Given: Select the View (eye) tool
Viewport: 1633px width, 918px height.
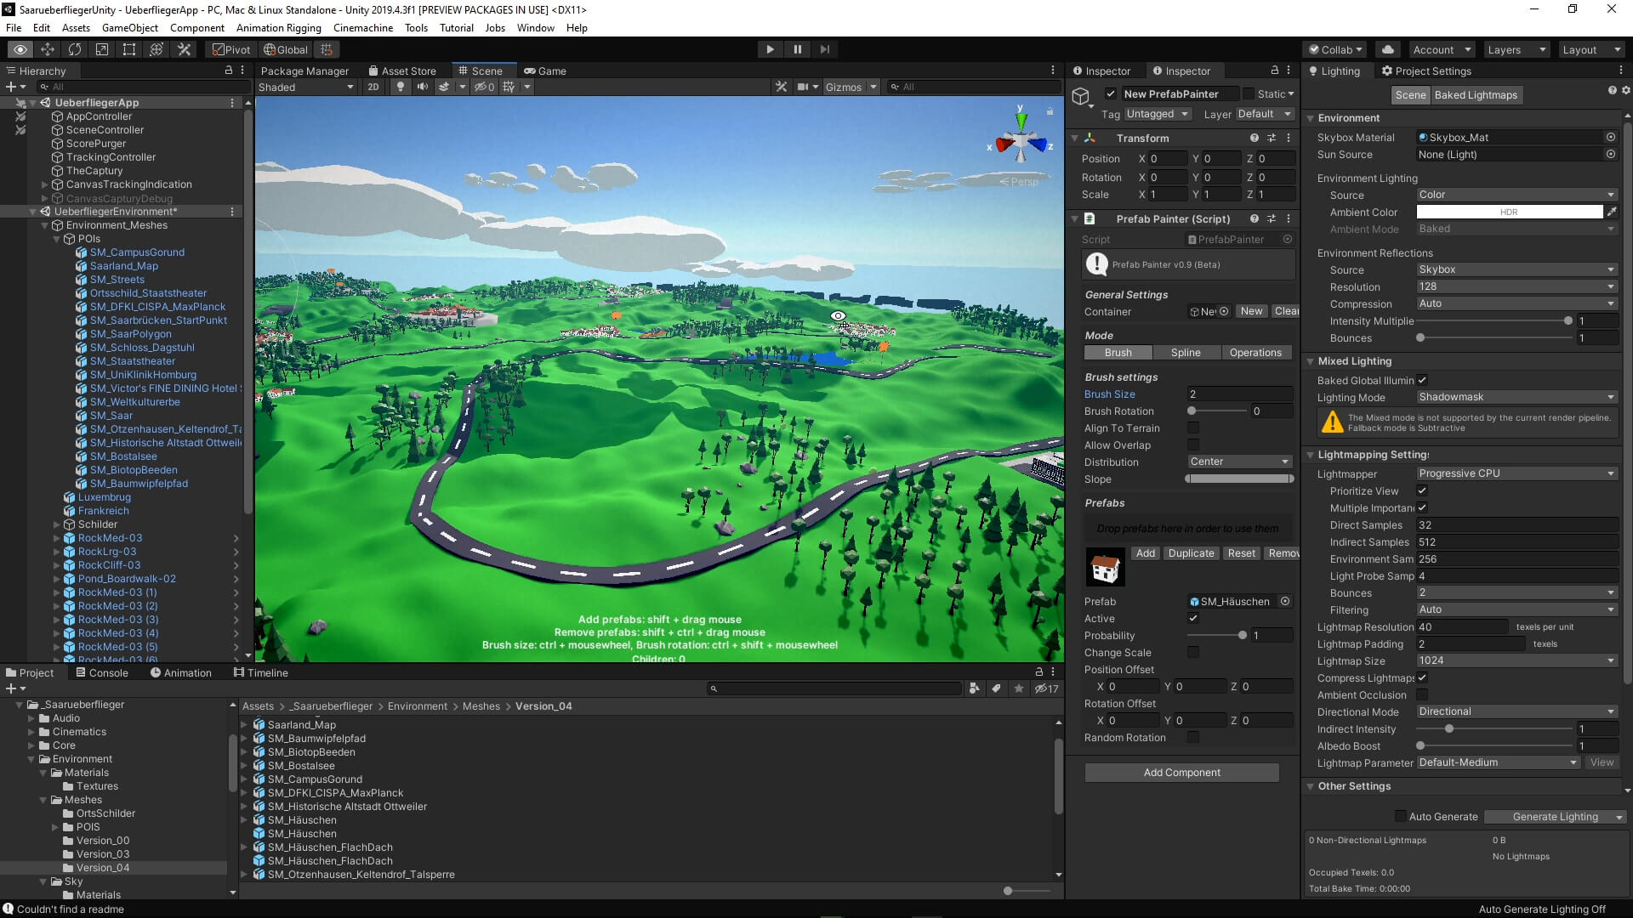Looking at the screenshot, I should [20, 49].
